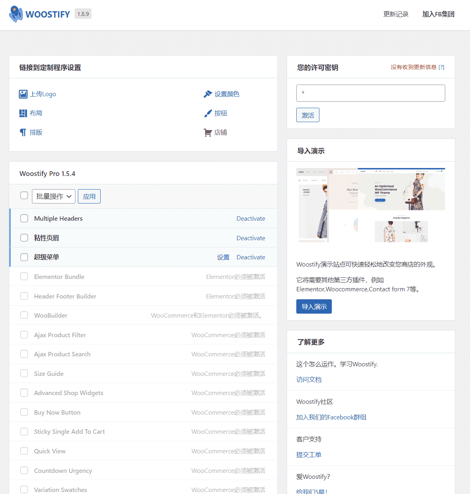Check the Advanced Shop Widgets checkbox
The width and height of the screenshot is (470, 494).
click(x=24, y=393)
